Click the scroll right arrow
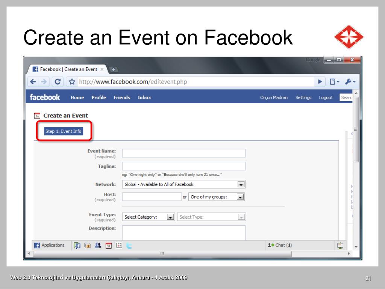The width and height of the screenshot is (385, 289). 349,254
